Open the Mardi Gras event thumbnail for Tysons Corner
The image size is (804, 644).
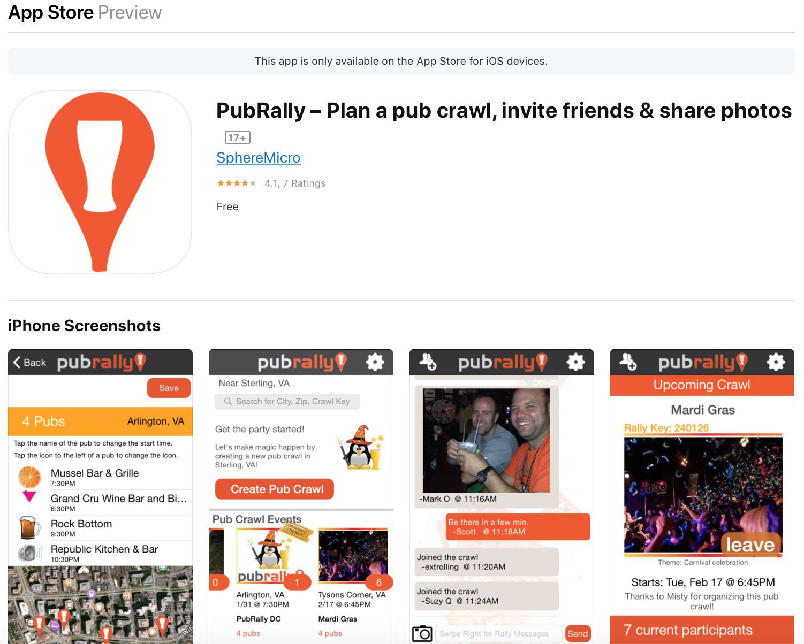(x=353, y=556)
